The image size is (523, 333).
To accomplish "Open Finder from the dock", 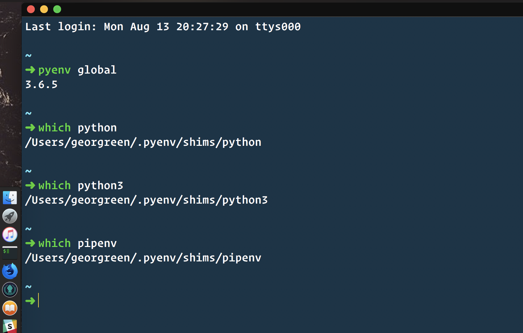I will pyautogui.click(x=10, y=197).
